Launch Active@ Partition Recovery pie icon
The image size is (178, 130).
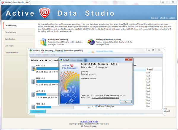(x=91, y=42)
